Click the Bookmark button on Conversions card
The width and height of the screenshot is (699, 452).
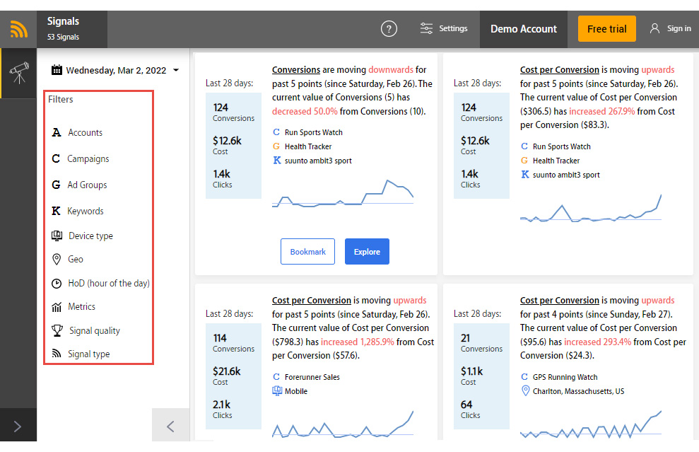coord(307,252)
